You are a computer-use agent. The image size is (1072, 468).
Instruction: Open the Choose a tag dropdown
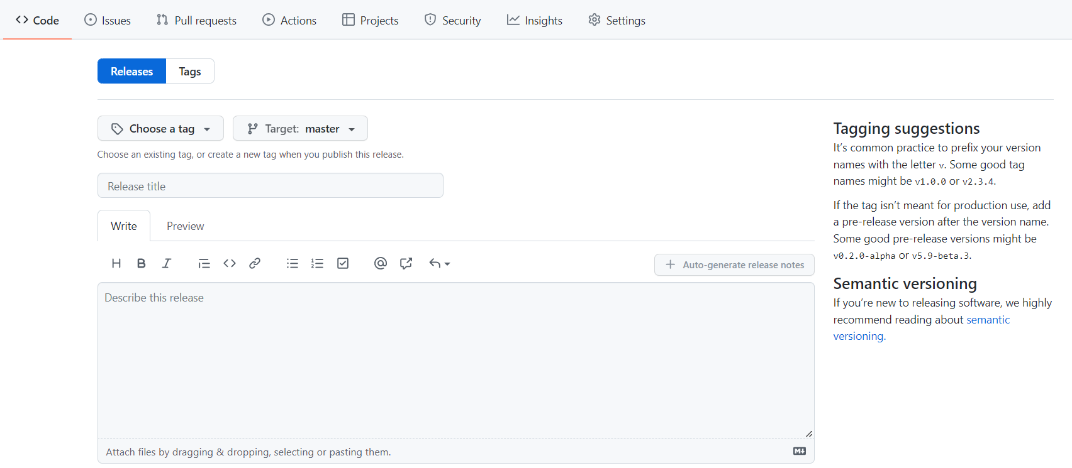[160, 128]
